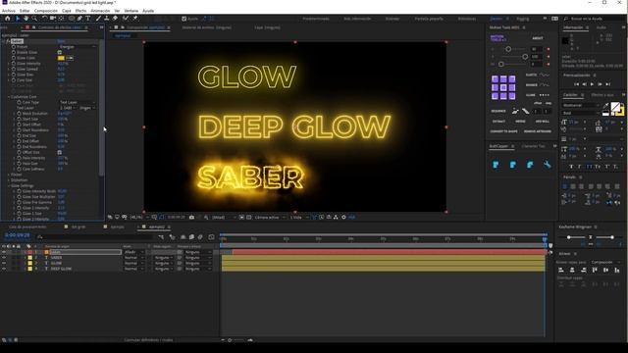Open the Align layers to Composición dropdown
Viewport: 628px width, 353px height.
[x=605, y=262]
